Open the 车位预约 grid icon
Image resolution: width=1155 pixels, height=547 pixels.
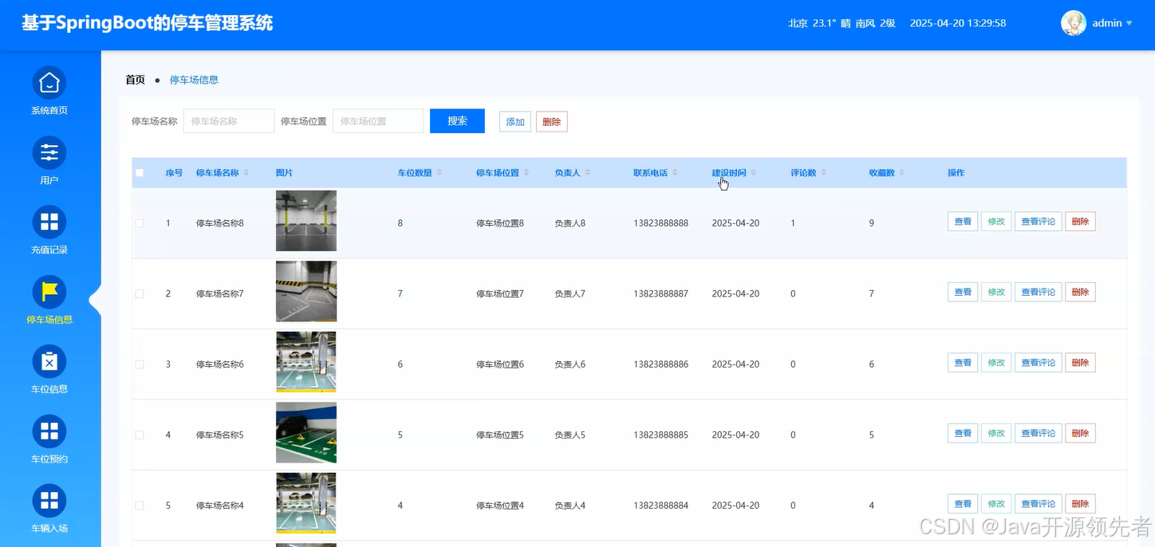tap(49, 431)
